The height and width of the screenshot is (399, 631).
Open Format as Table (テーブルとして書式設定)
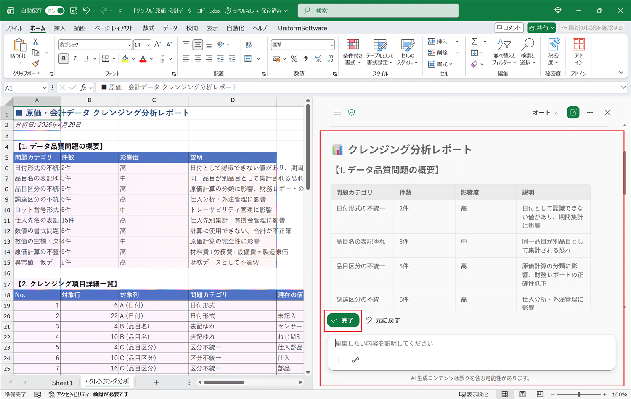point(380,52)
